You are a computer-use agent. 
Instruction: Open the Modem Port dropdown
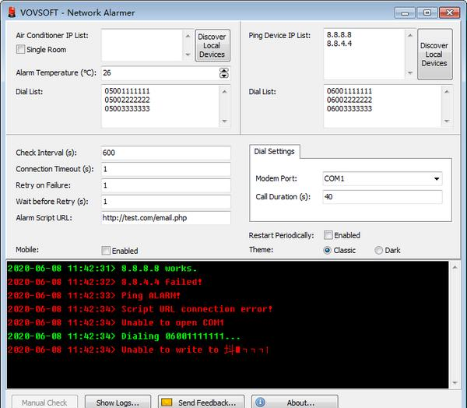(435, 178)
